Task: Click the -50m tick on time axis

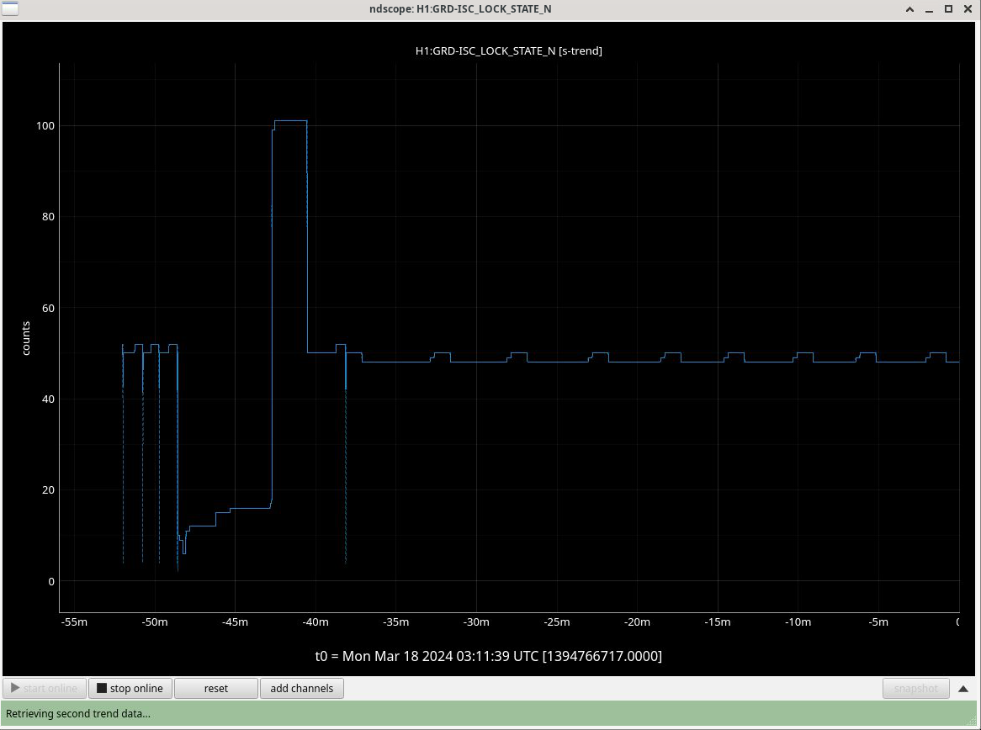Action: click(x=155, y=622)
